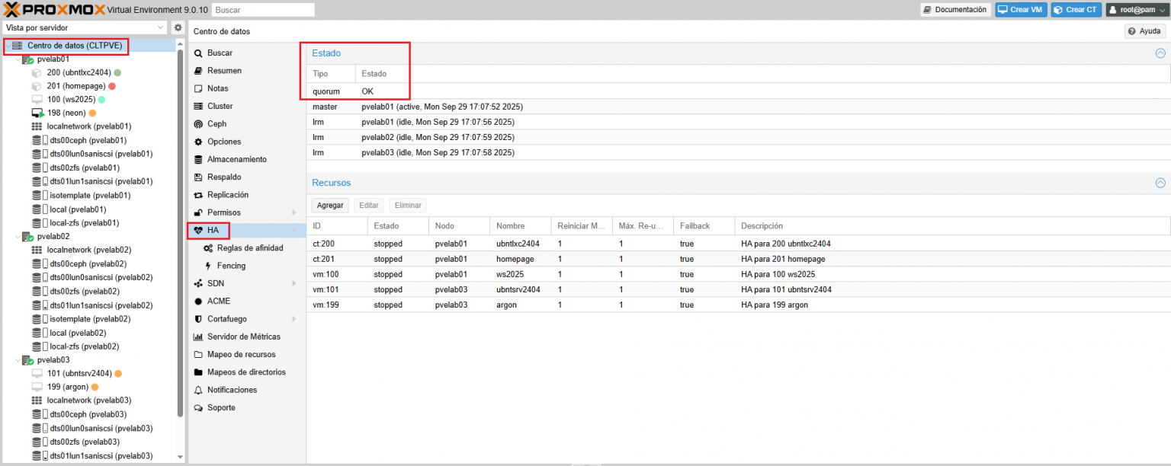
Task: Click the Almacenamiento database icon
Action: [x=198, y=159]
